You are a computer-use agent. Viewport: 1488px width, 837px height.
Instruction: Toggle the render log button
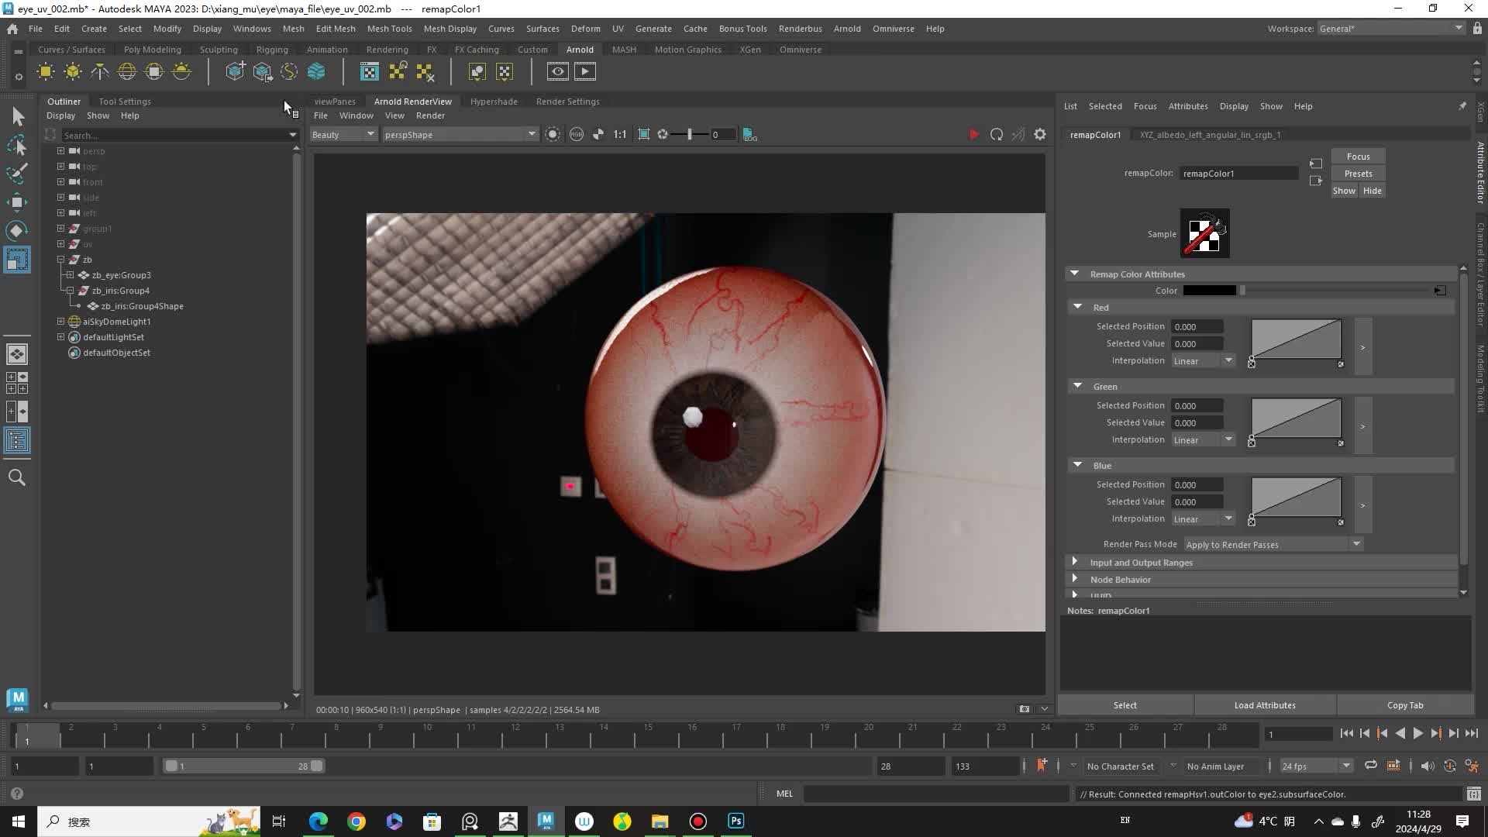tap(750, 135)
